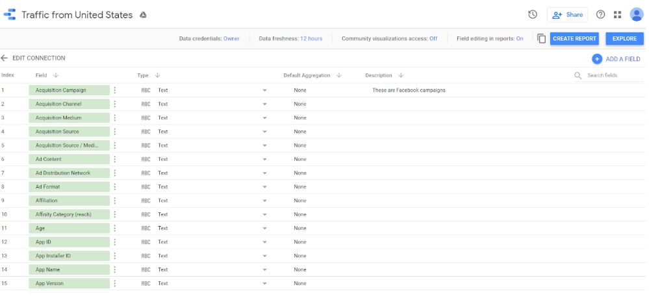
Task: Expand type dropdown for Age
Action: click(x=264, y=228)
